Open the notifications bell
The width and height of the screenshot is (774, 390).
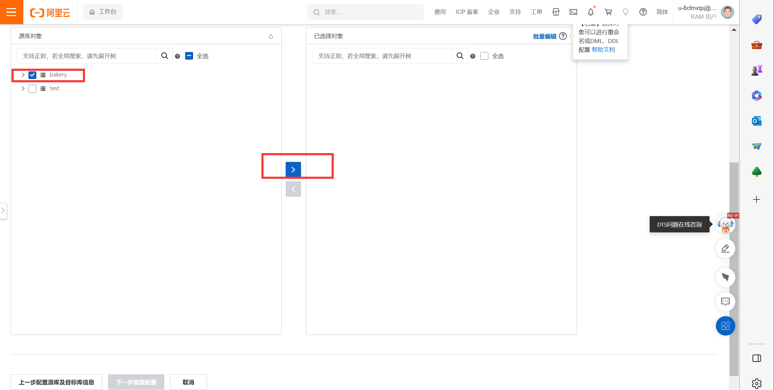coord(591,12)
